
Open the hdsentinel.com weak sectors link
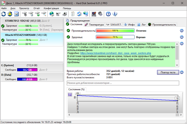pos(116,53)
